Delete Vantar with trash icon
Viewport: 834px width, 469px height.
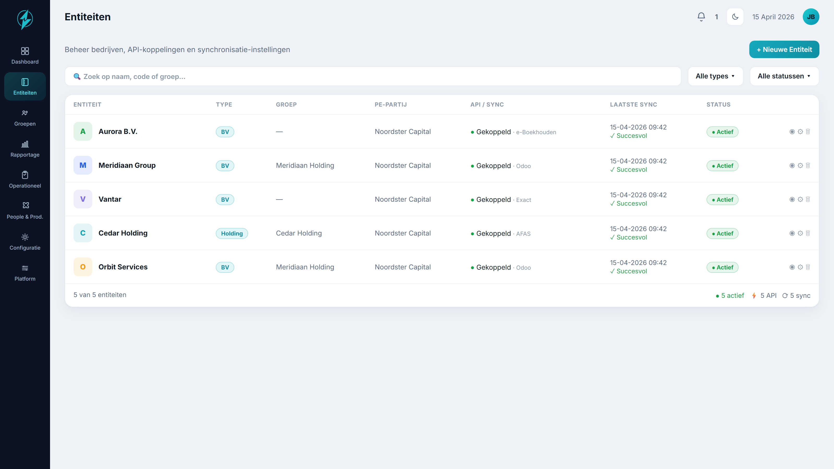pyautogui.click(x=808, y=199)
